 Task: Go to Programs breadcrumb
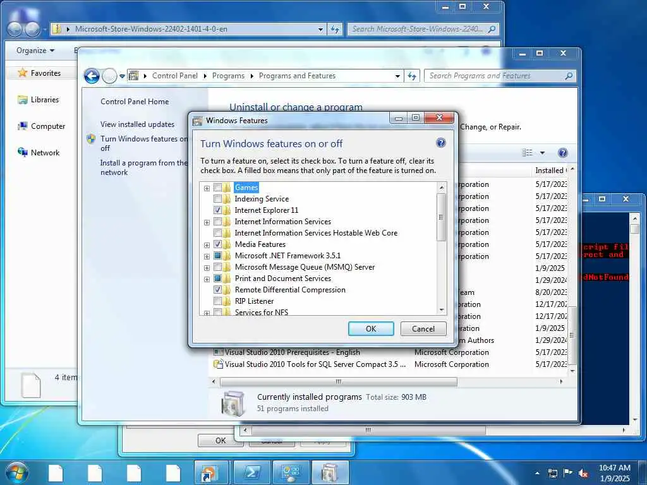pyautogui.click(x=228, y=76)
